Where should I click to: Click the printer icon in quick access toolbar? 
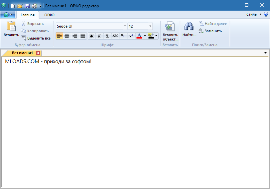tap(34, 6)
